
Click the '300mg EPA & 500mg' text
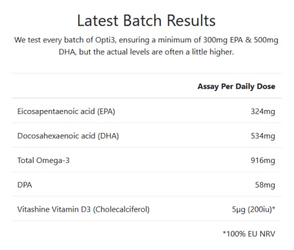[240, 40]
